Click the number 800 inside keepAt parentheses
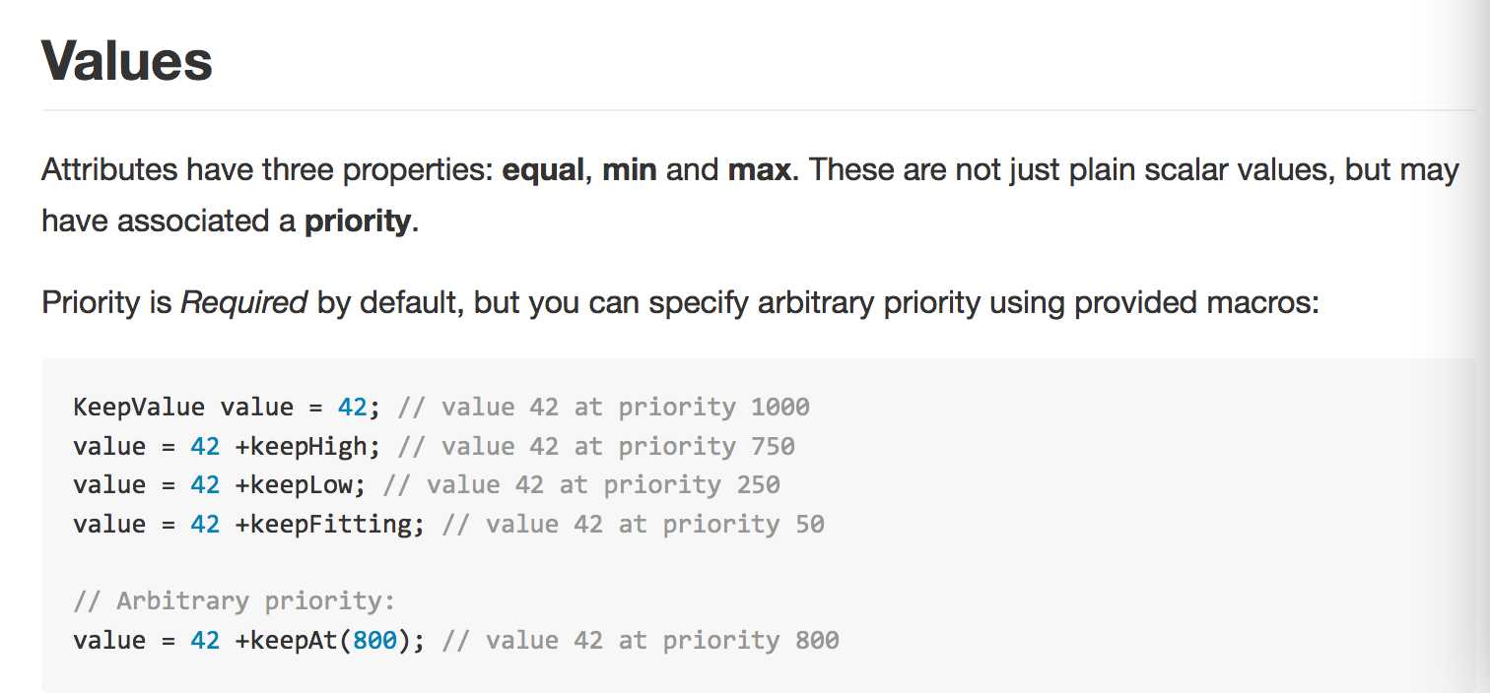The height and width of the screenshot is (693, 1490). 374,641
